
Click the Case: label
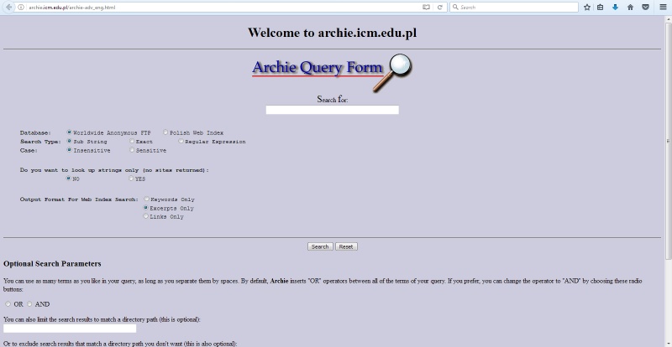pos(29,151)
